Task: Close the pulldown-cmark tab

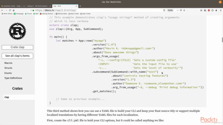Action: (24, 6)
